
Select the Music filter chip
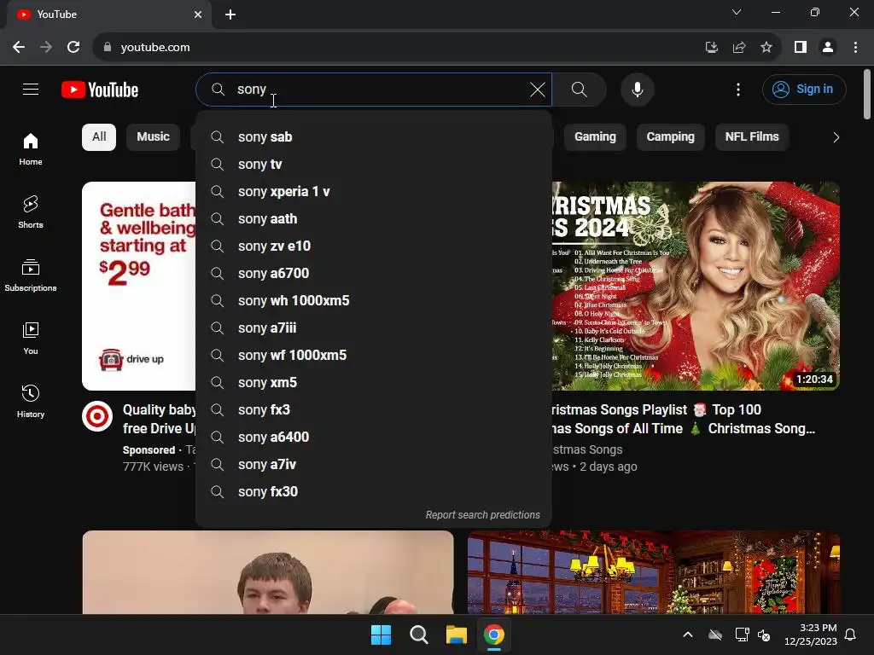pos(153,137)
